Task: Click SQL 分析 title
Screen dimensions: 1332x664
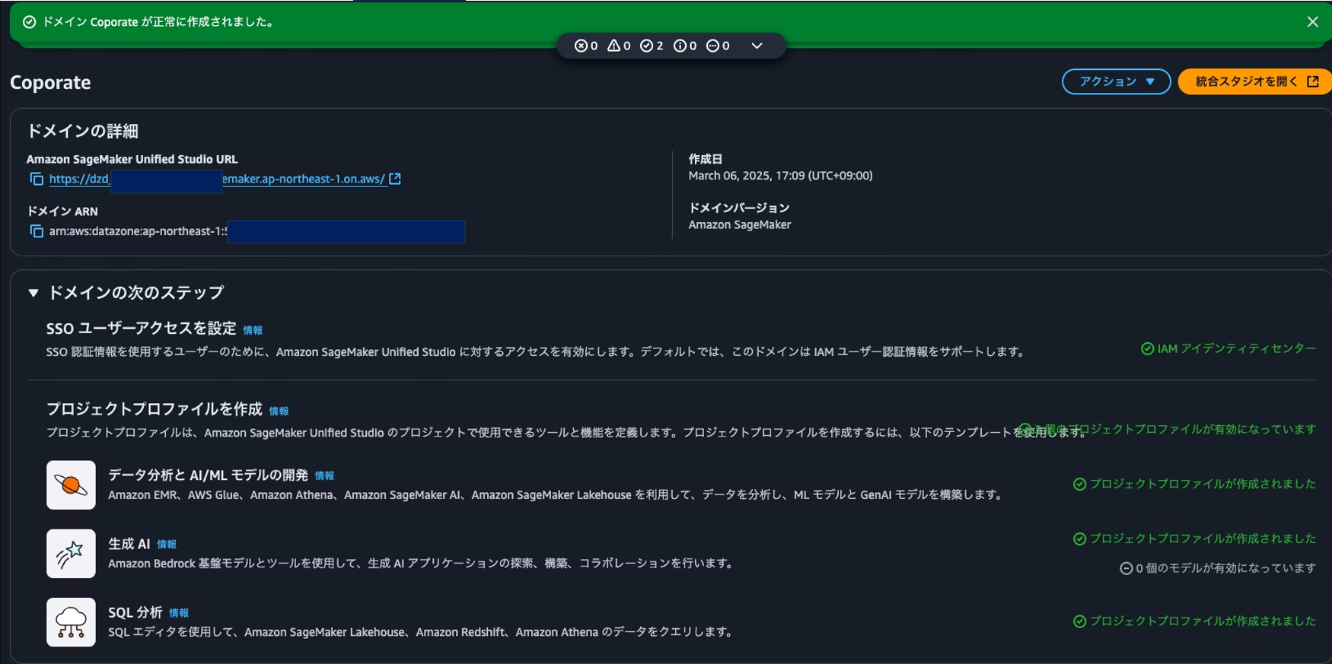Action: pyautogui.click(x=135, y=612)
